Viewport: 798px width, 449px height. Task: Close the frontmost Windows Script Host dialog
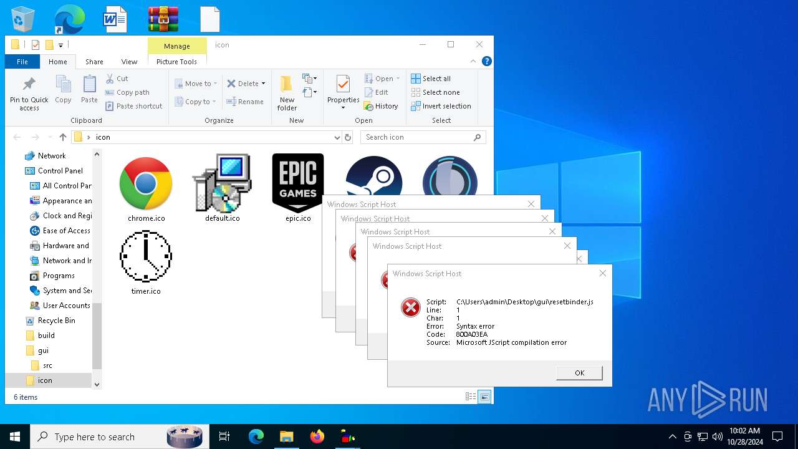602,273
